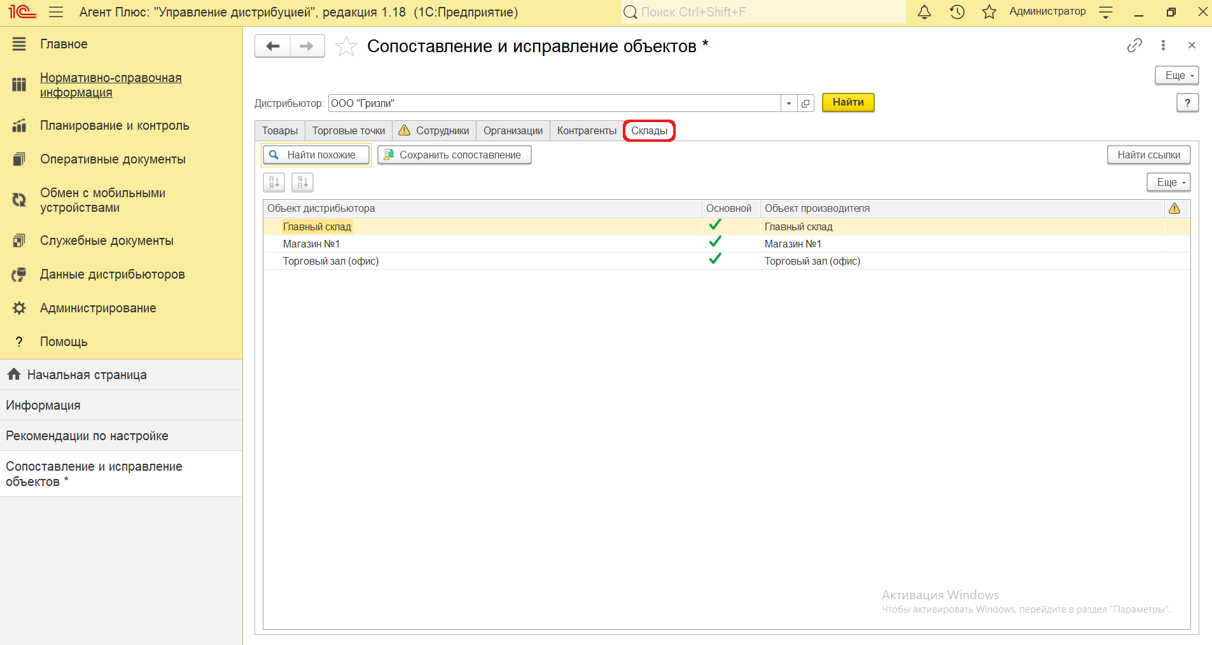Open the 1C main menu icon
The width and height of the screenshot is (1212, 645).
(22, 12)
